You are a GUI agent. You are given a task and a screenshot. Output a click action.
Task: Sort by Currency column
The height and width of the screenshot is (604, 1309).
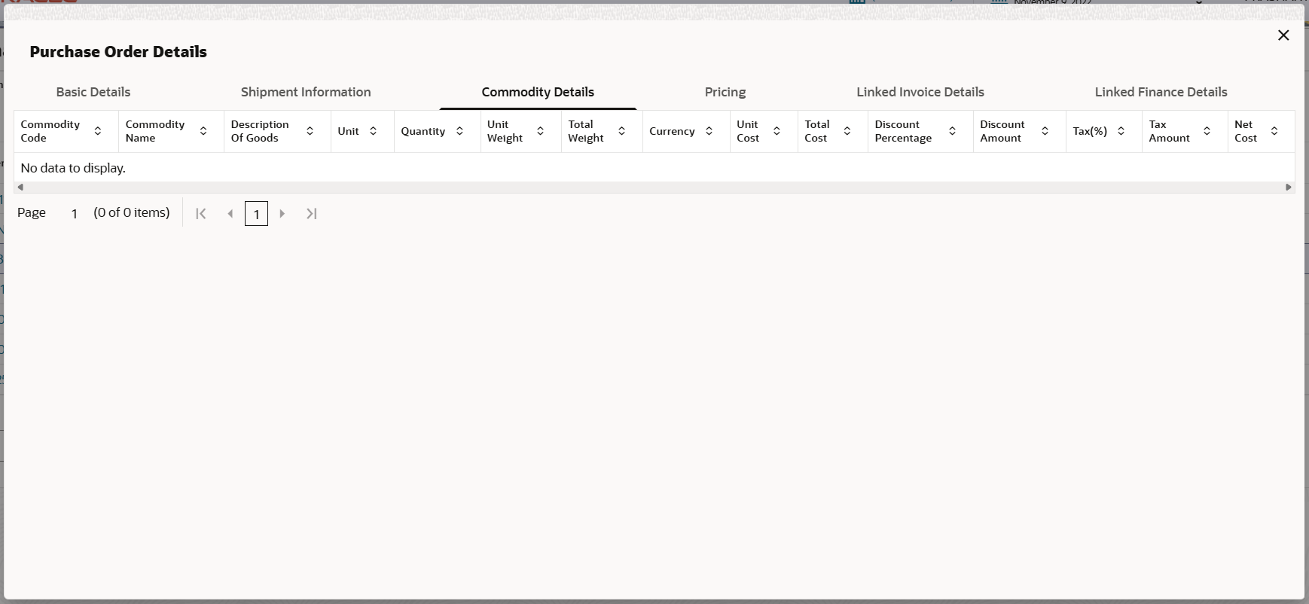709,131
